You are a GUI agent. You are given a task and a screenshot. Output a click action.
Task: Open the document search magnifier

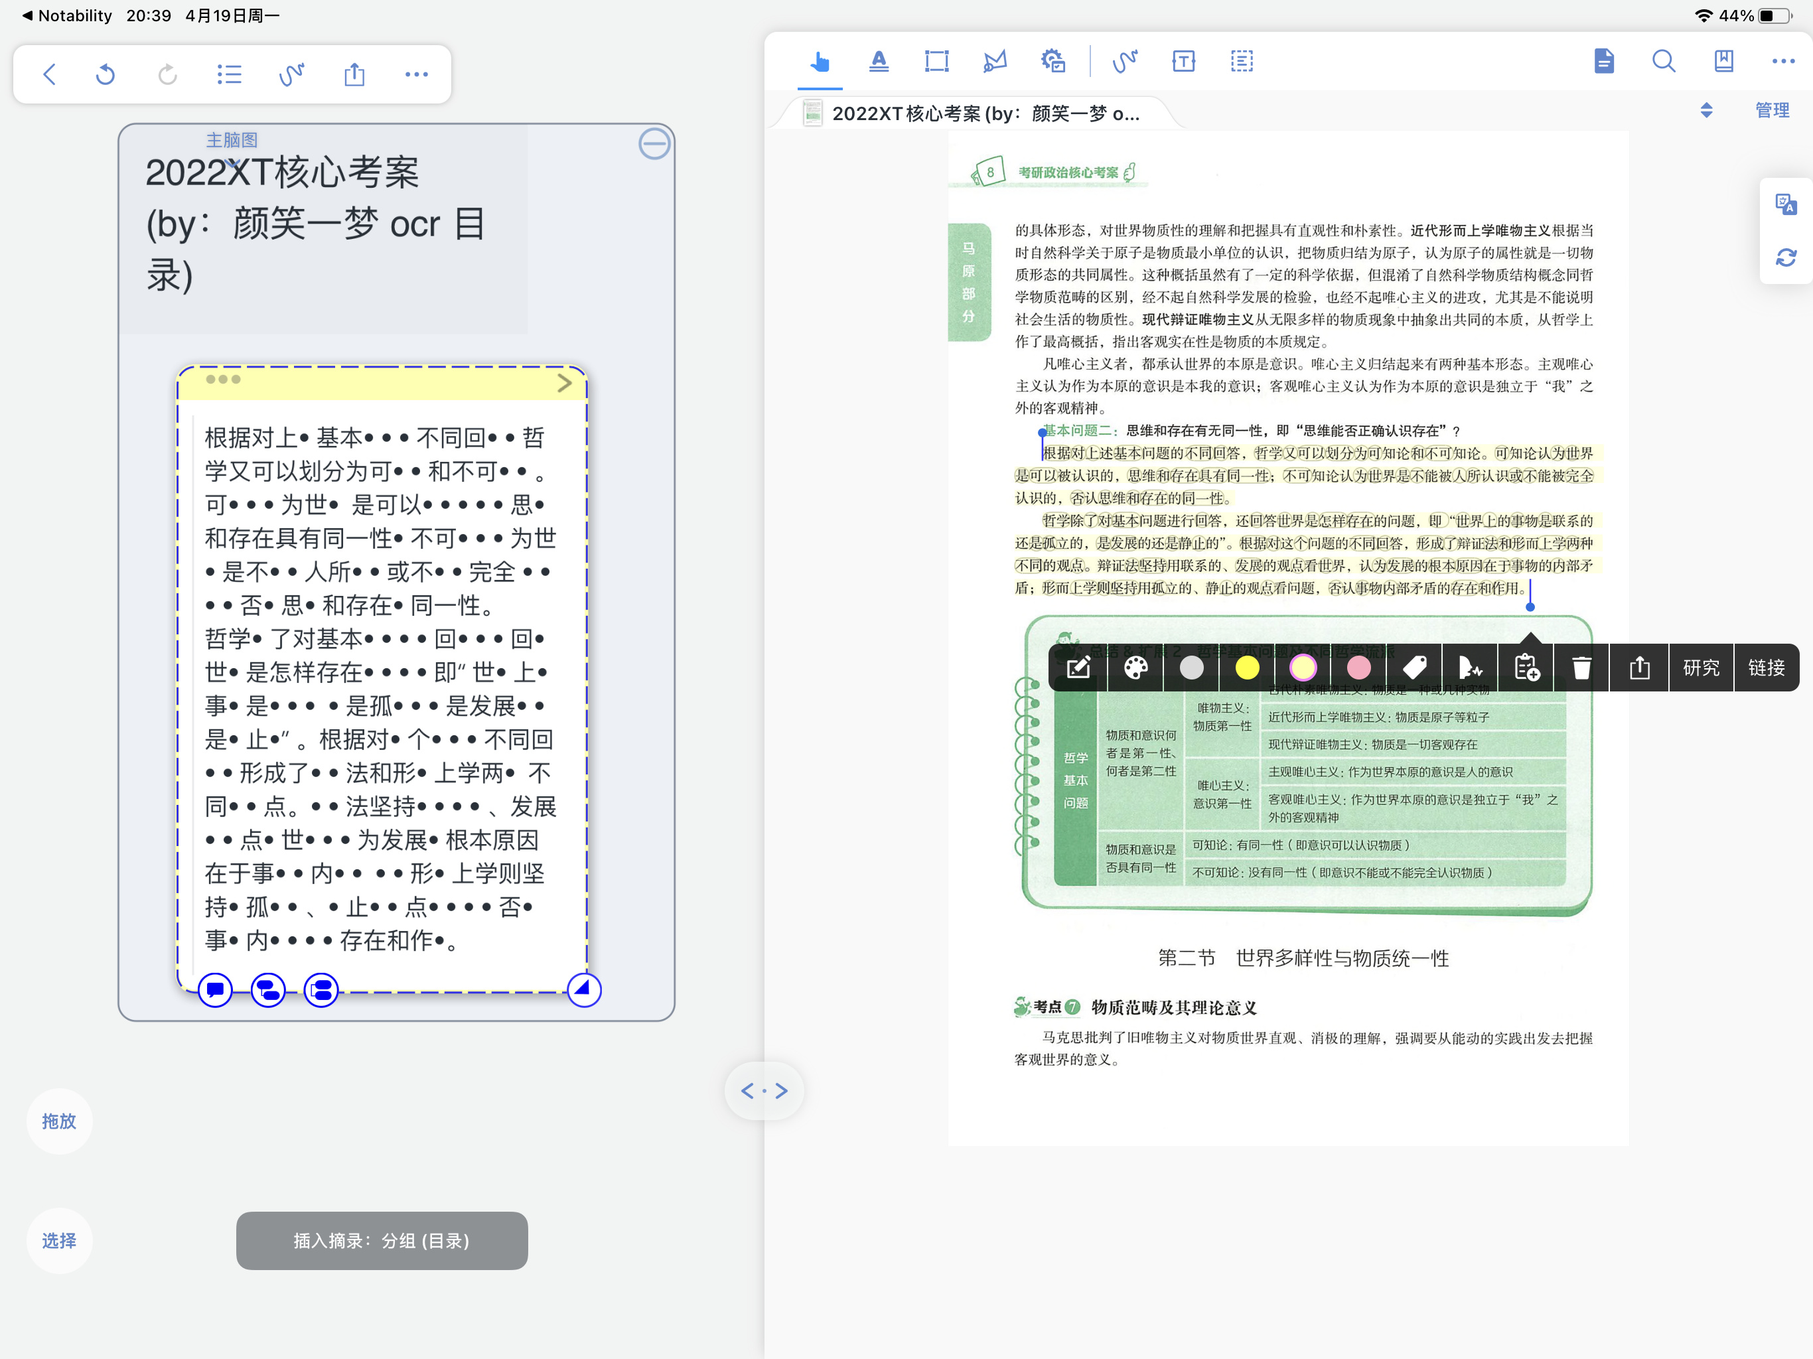[x=1663, y=60]
